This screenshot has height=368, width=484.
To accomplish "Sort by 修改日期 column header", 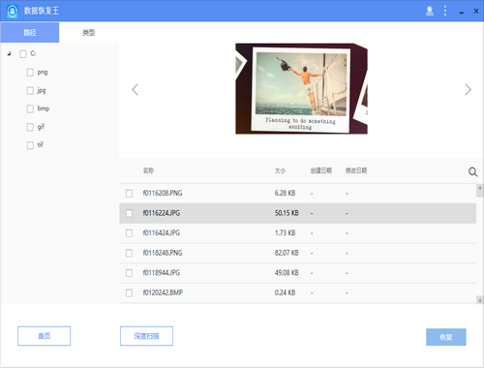I will (356, 170).
